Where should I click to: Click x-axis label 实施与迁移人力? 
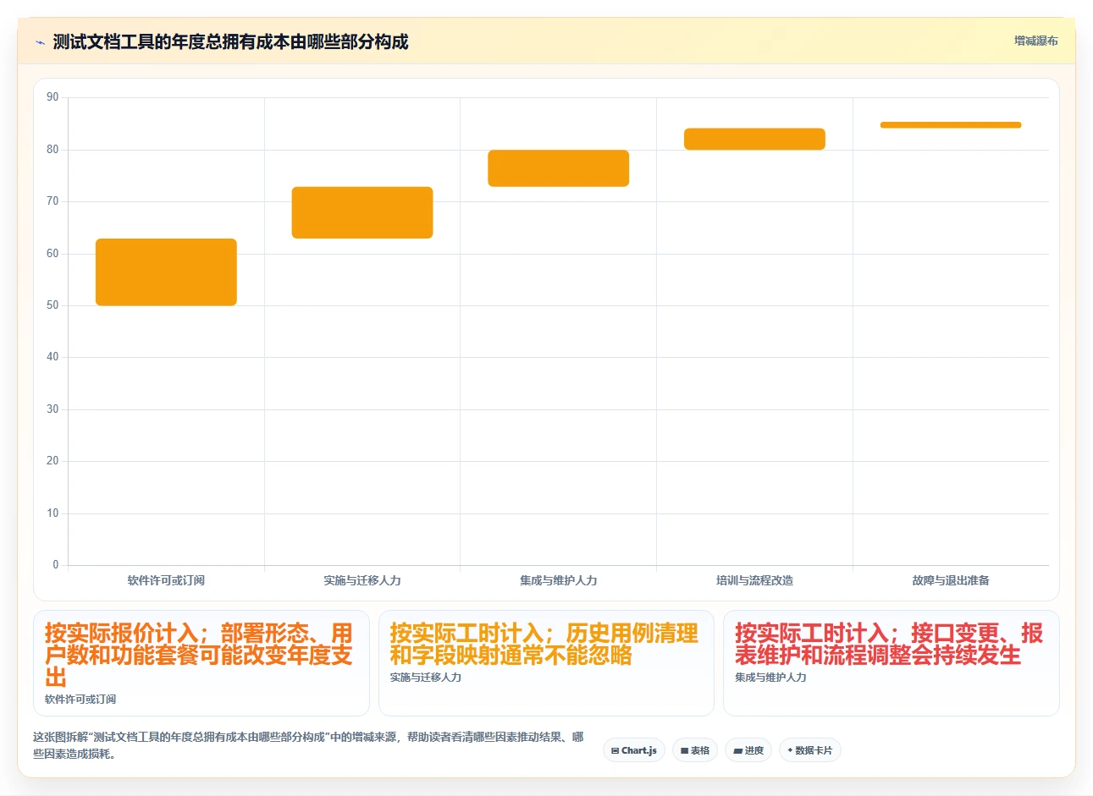click(362, 580)
